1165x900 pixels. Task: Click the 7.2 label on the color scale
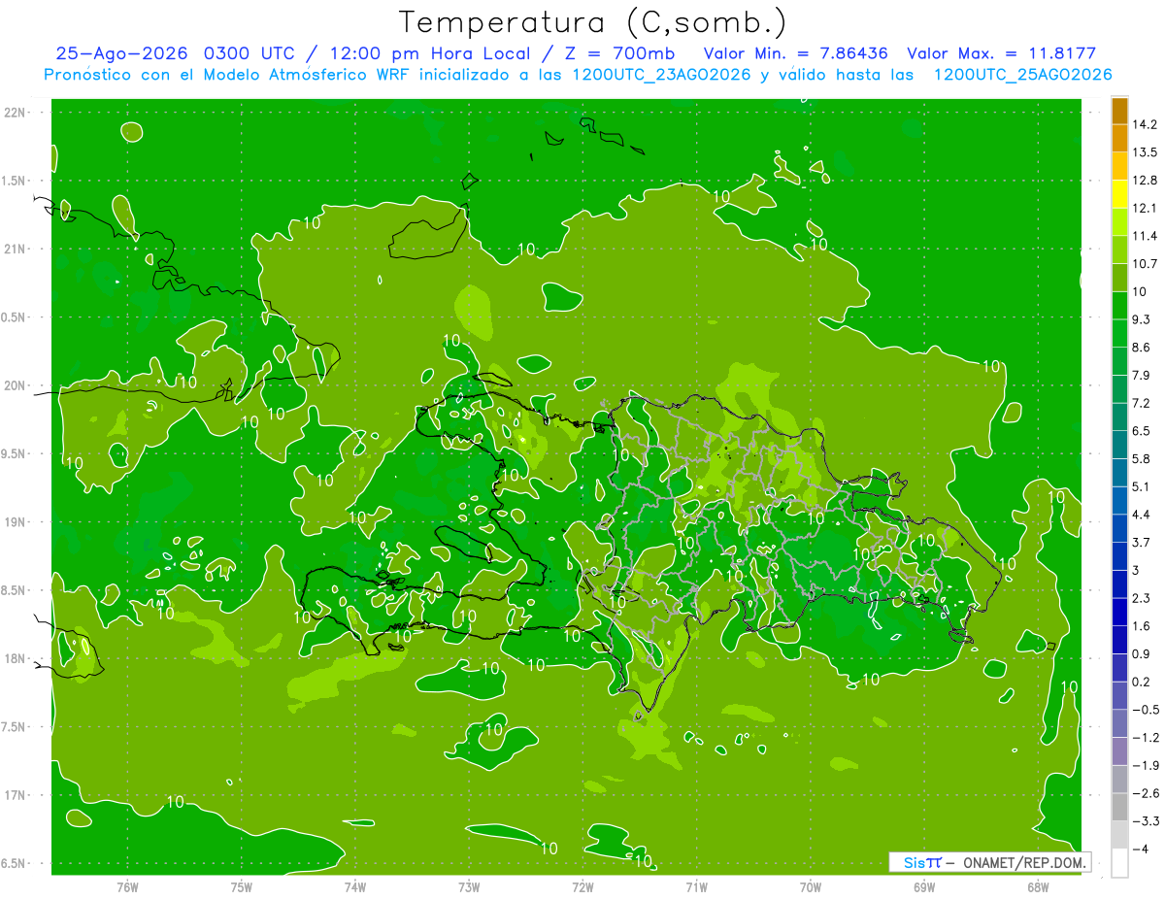(1142, 403)
